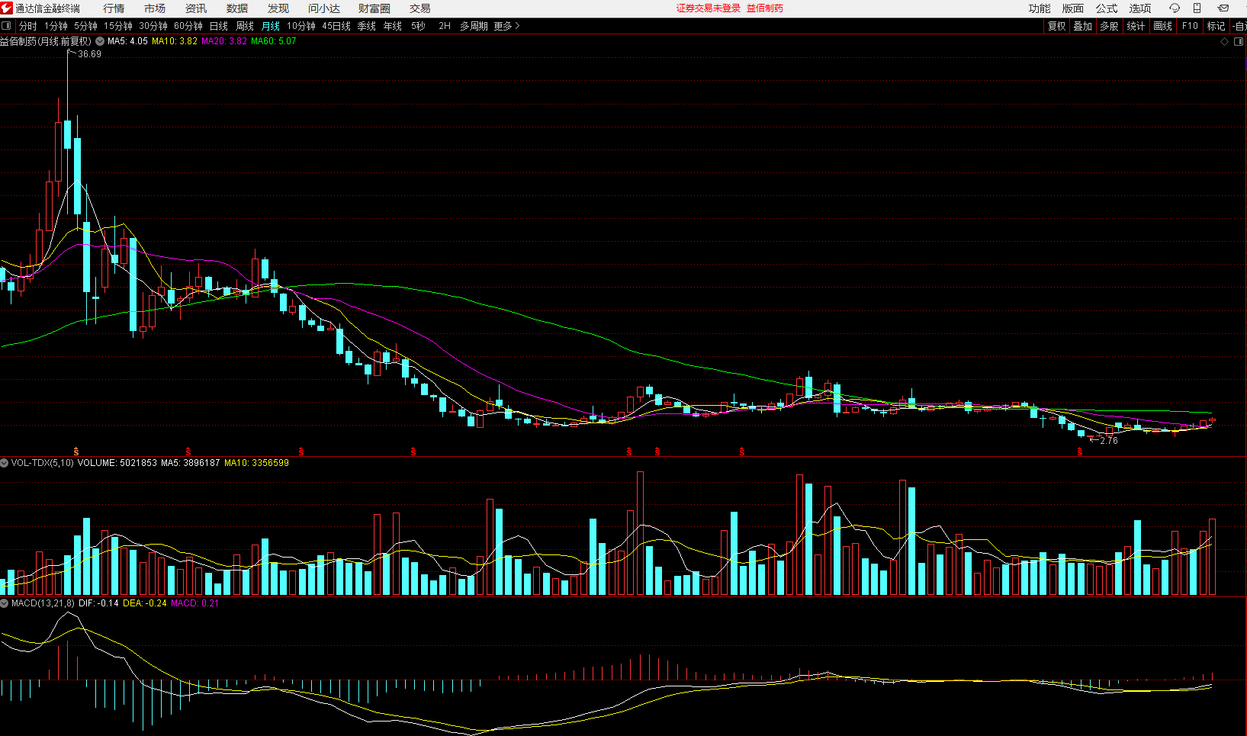
Task: Open the 多周期 multi-period view
Action: pyautogui.click(x=474, y=26)
